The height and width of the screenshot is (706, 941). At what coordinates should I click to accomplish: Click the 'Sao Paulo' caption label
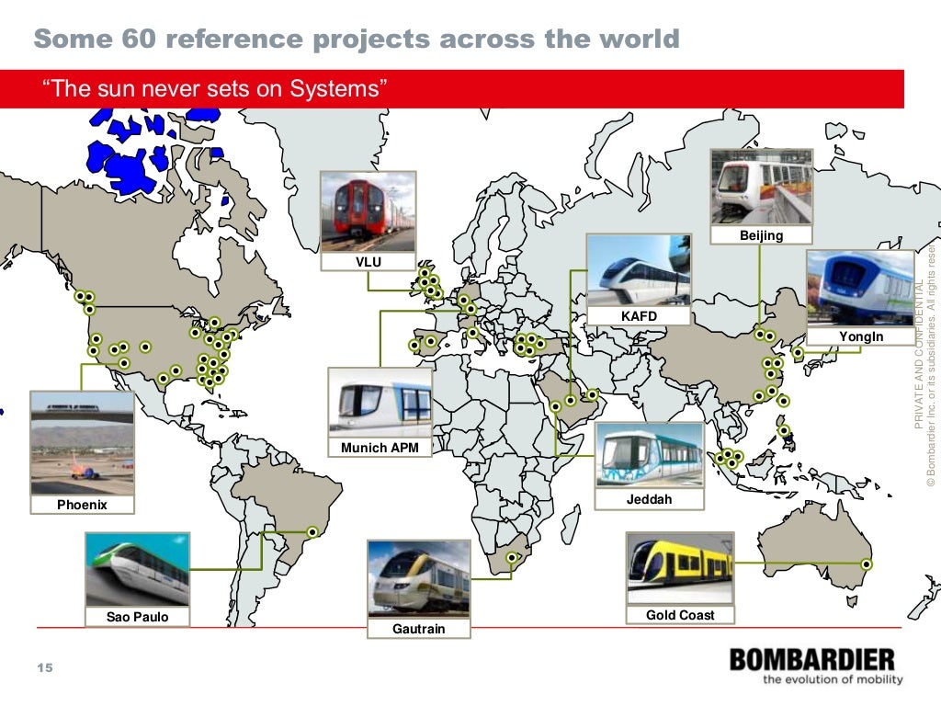(138, 617)
